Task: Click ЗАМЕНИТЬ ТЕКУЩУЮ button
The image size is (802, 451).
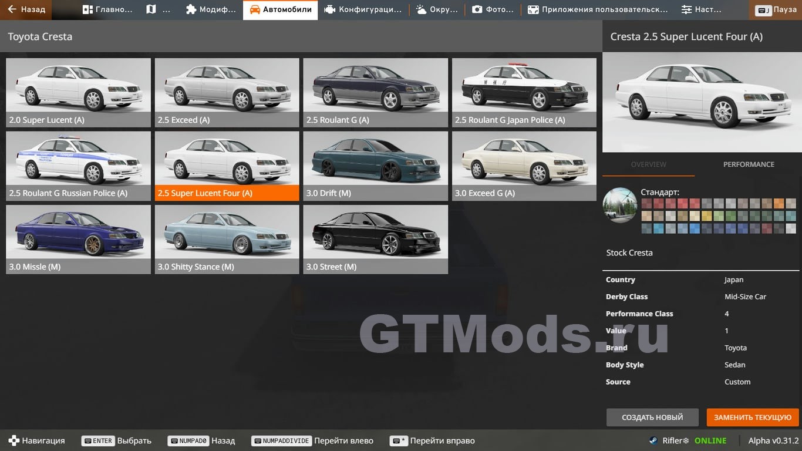Action: [x=753, y=418]
